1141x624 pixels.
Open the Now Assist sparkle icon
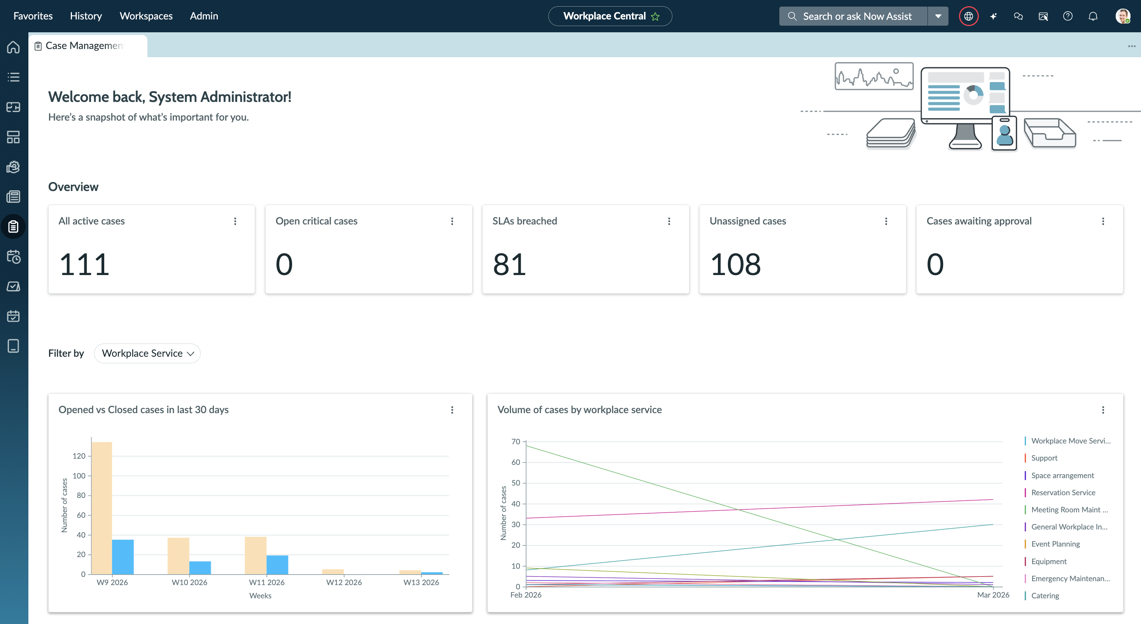point(994,16)
